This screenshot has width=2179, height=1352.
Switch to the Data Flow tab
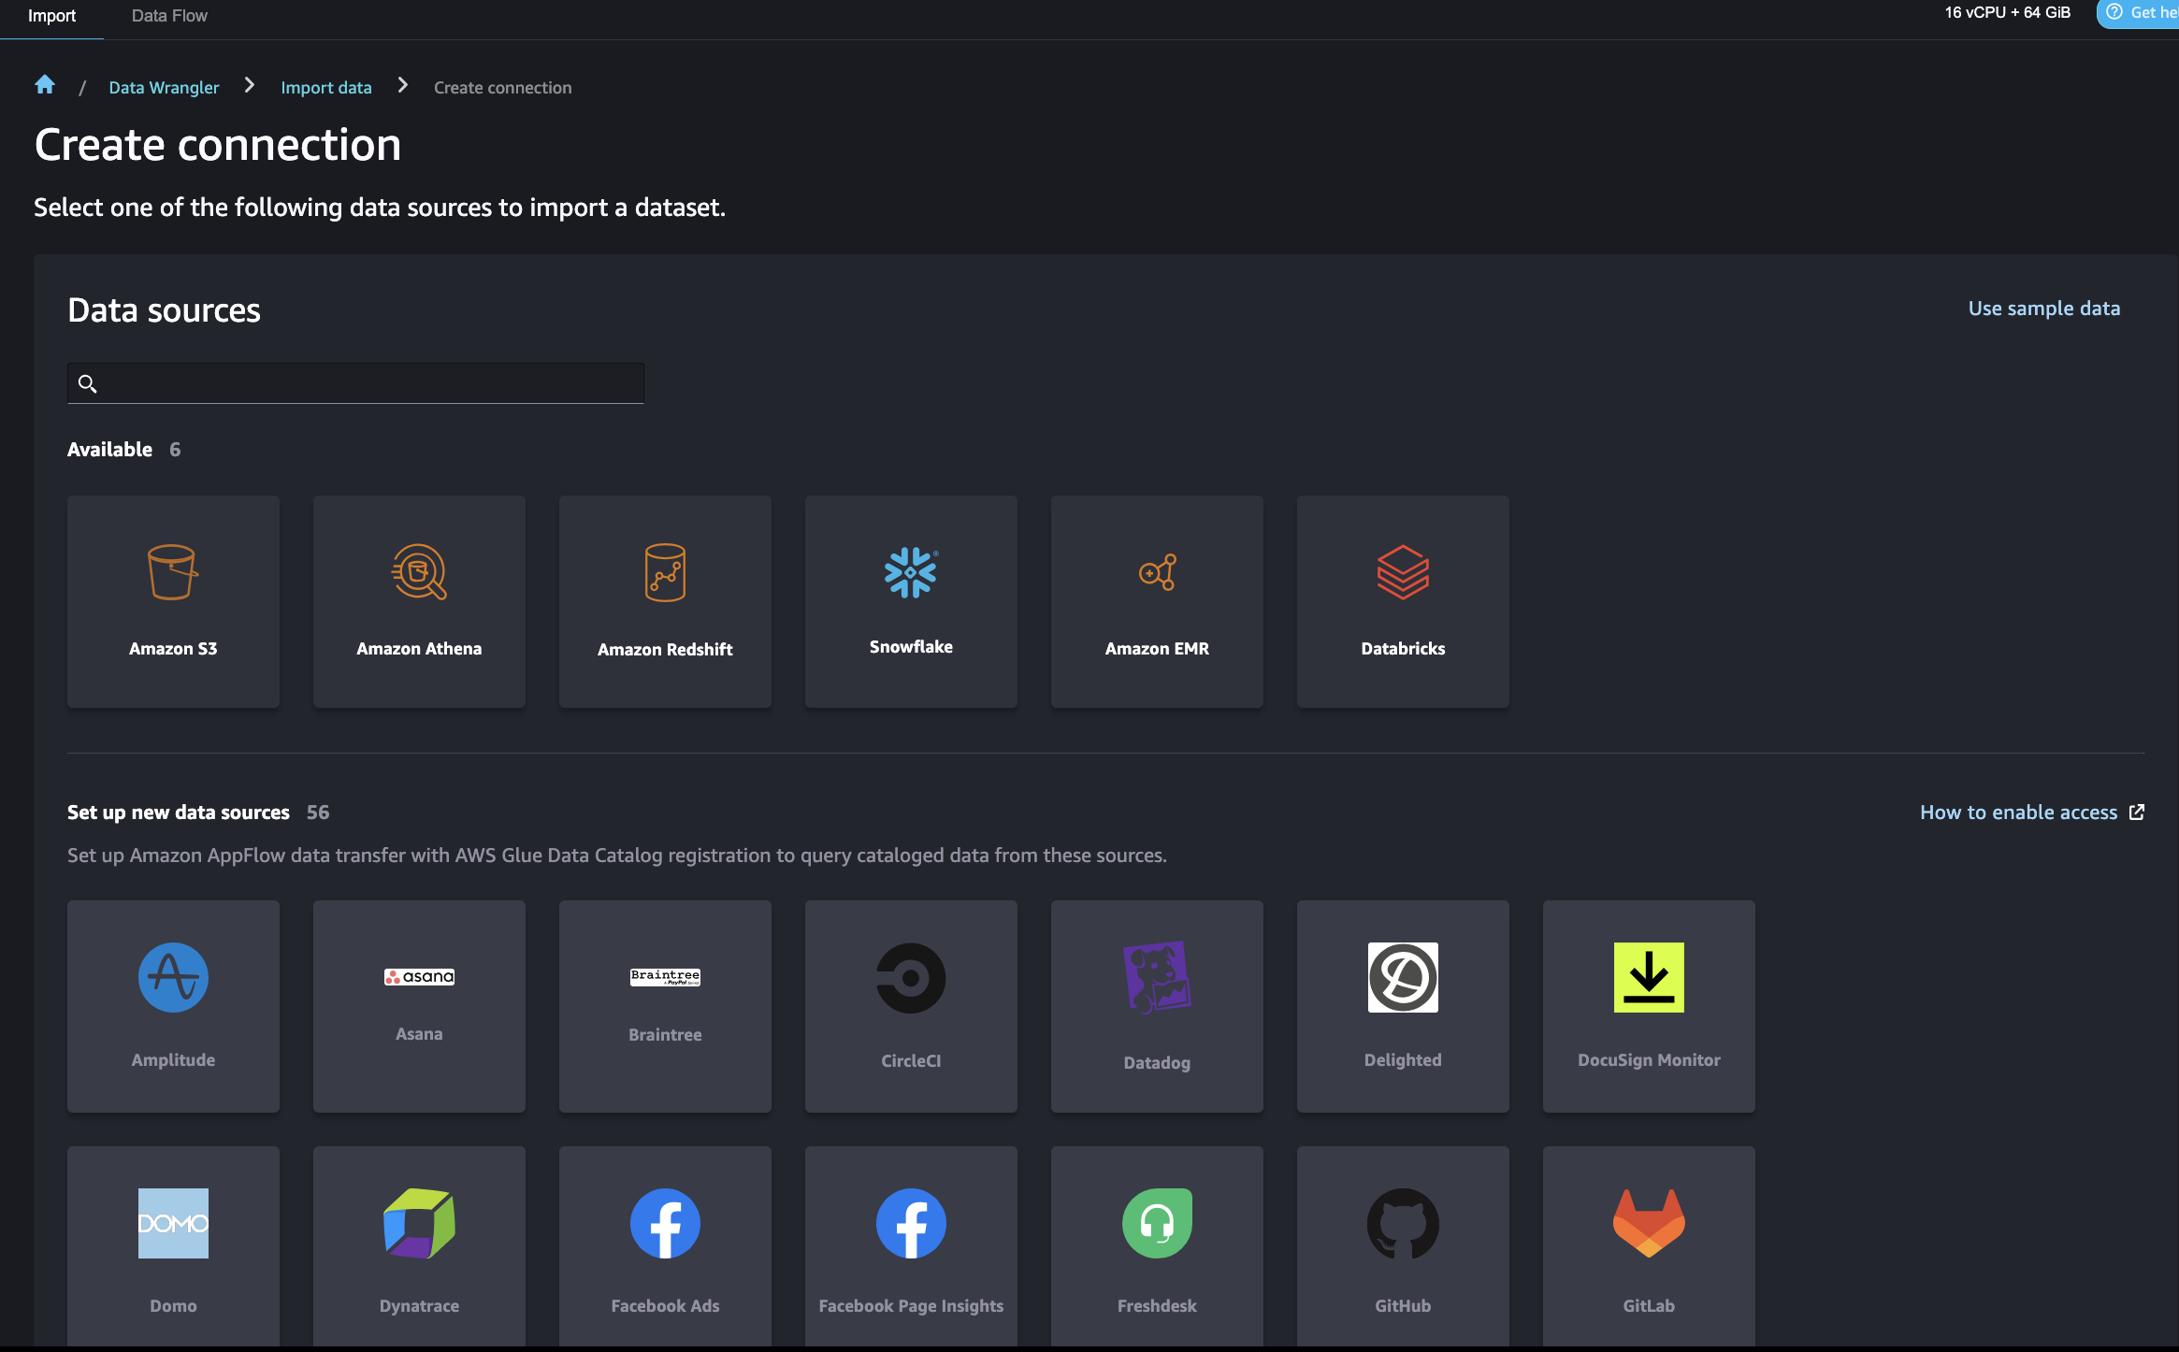coord(169,16)
